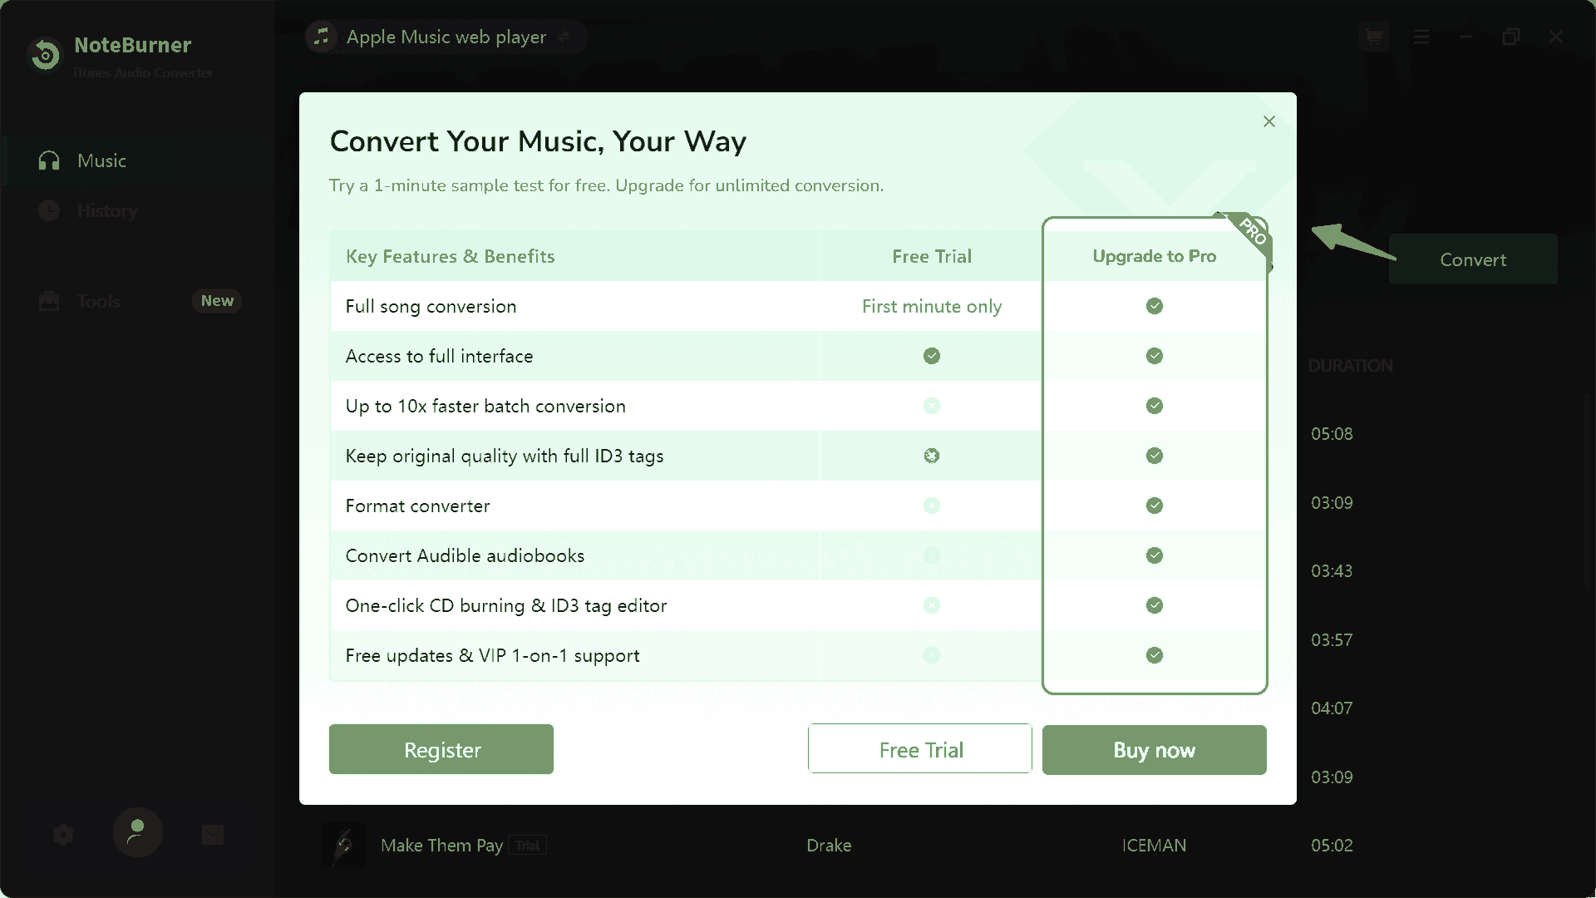The height and width of the screenshot is (898, 1596).
Task: Click the headphones Music icon
Action: tap(49, 160)
